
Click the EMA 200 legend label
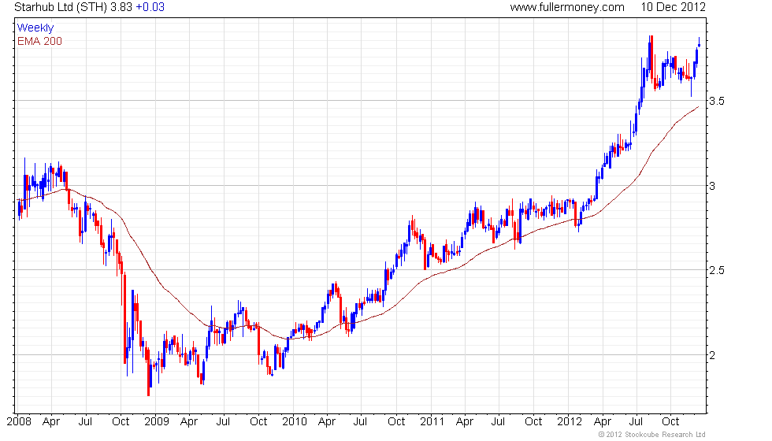point(40,41)
